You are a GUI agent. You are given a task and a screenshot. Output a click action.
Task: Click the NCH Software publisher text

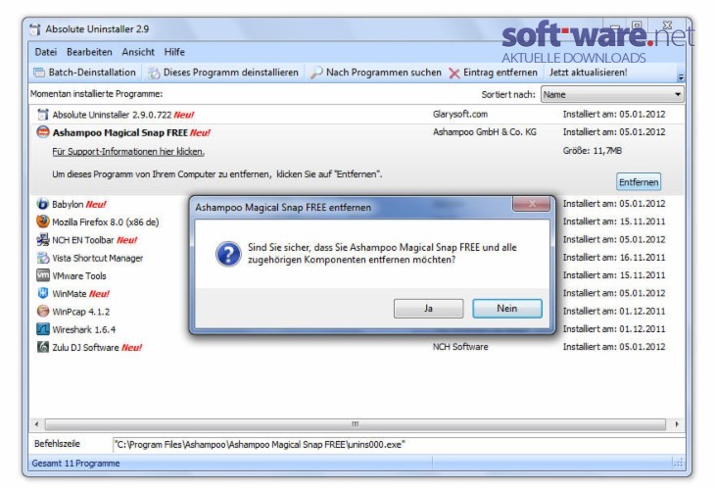click(x=460, y=347)
